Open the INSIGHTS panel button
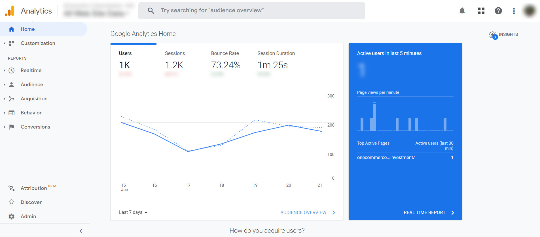Viewport: 540px width, 237px height. tap(503, 35)
